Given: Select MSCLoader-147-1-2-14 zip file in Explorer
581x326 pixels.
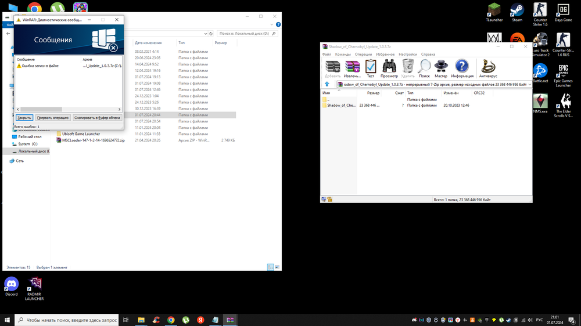Looking at the screenshot, I should pyautogui.click(x=94, y=140).
